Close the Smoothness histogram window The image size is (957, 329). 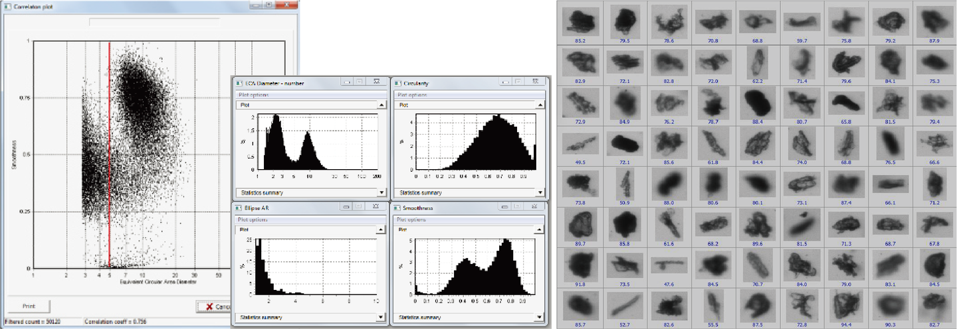(x=534, y=207)
